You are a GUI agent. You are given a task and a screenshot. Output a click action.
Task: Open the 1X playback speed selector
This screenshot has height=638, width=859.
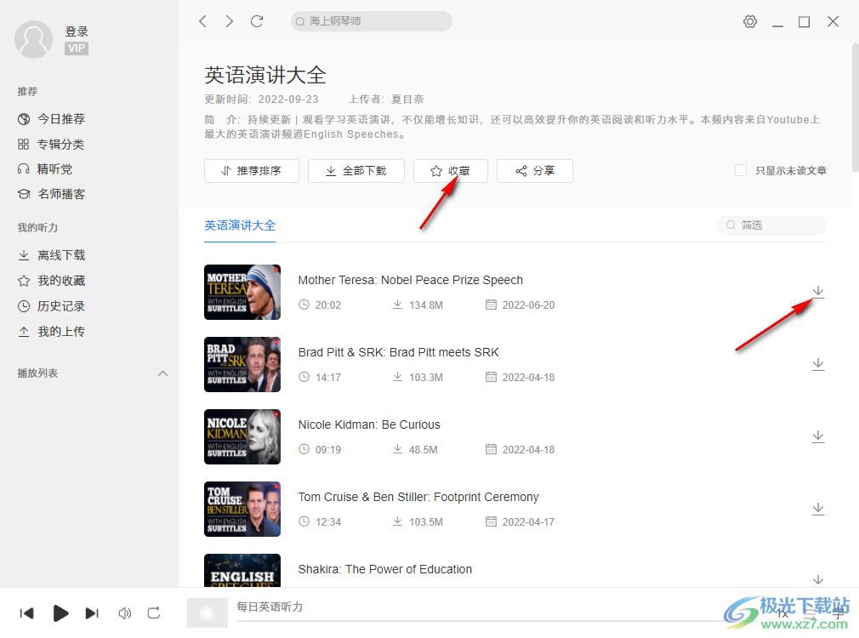[x=782, y=612]
